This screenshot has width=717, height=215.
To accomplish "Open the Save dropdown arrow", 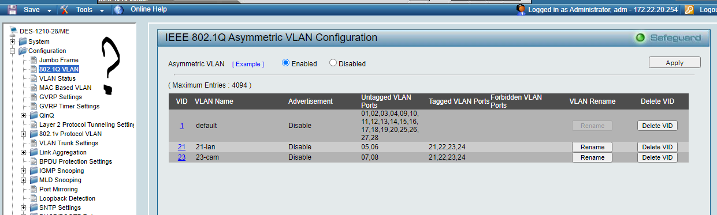I will (x=49, y=10).
